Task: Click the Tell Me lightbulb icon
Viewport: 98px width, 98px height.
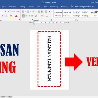Action: tap(72, 7)
